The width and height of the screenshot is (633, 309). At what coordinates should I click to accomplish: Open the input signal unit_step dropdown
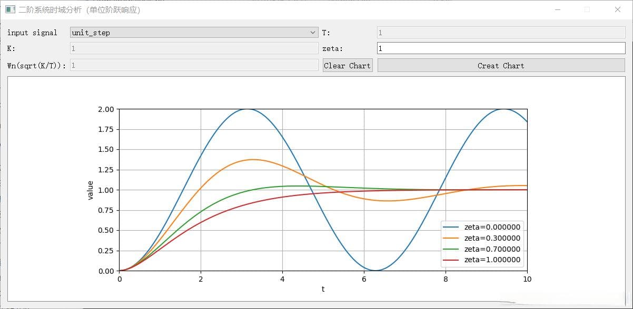tap(194, 33)
